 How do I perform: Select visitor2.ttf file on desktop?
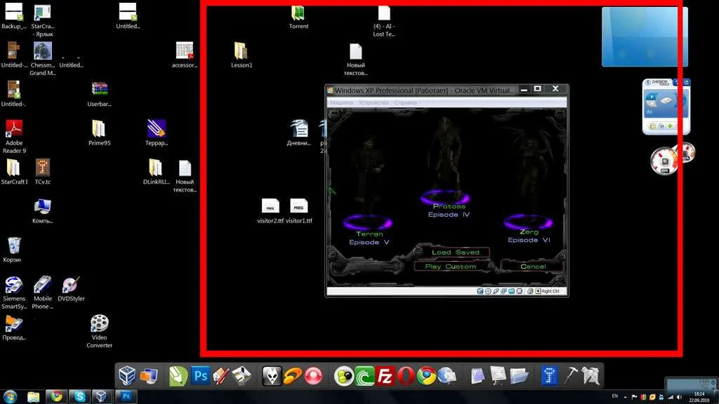coord(270,211)
